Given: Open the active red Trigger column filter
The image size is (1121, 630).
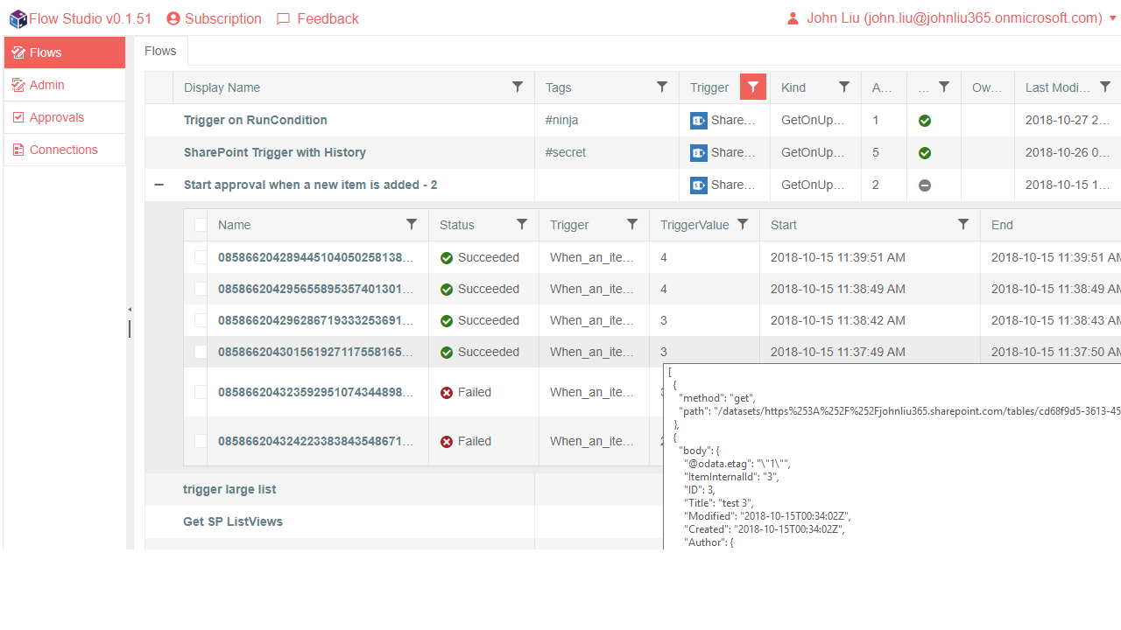Looking at the screenshot, I should click(753, 87).
